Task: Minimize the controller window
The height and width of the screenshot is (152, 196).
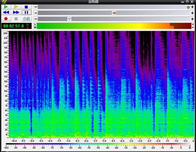Action: 183,2
